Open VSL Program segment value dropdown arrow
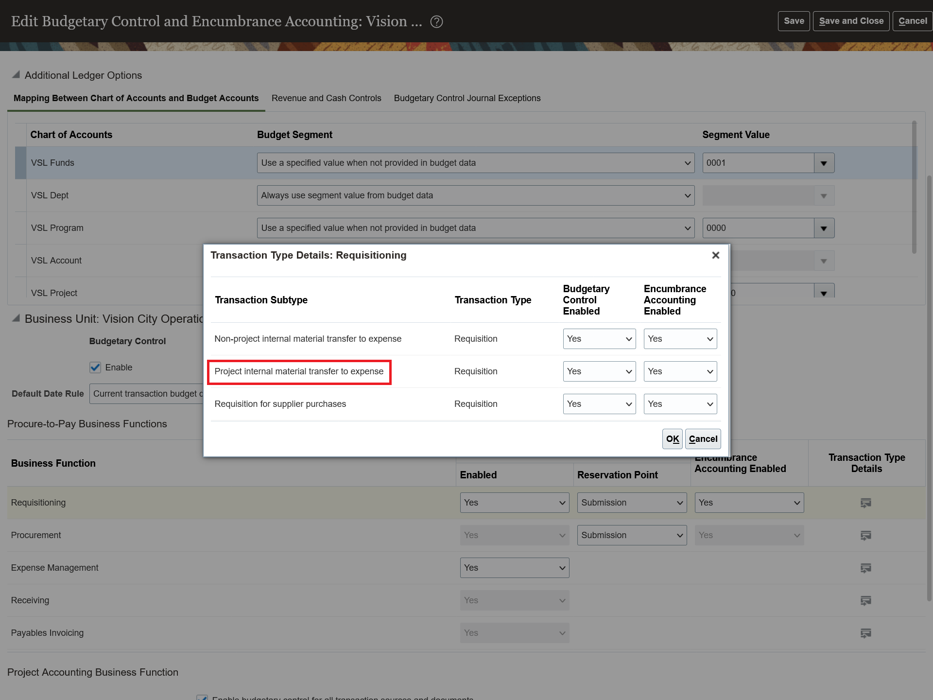Viewport: 933px width, 700px height. pos(824,228)
